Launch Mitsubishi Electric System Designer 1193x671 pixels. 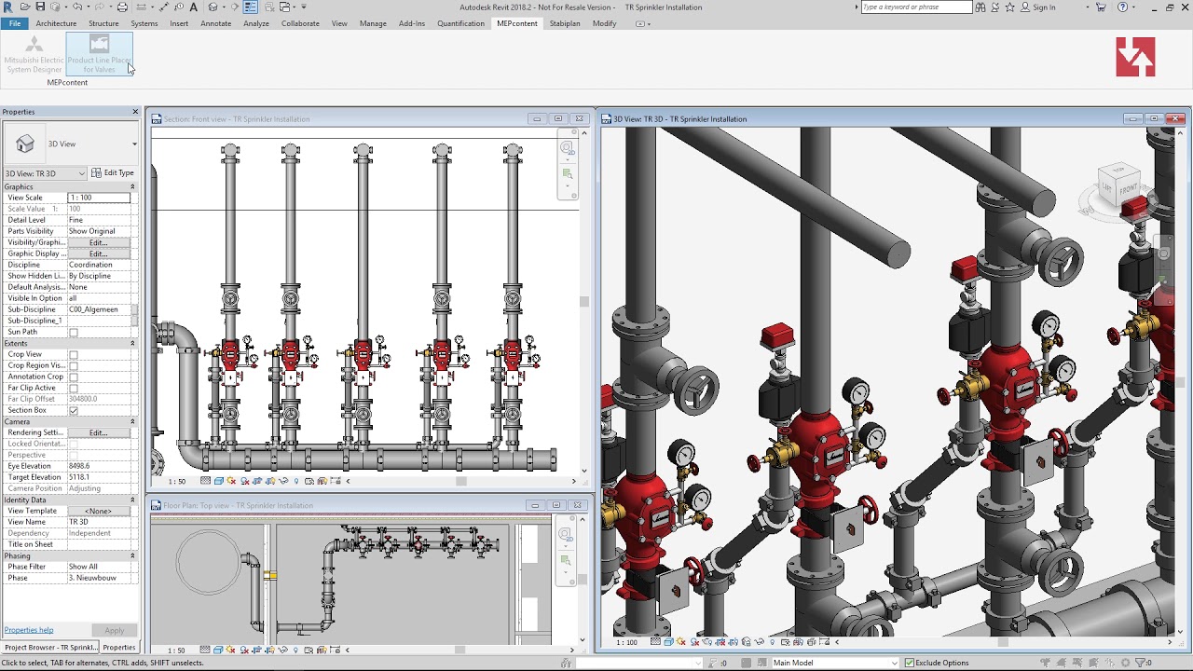click(34, 55)
